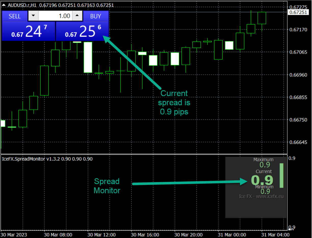This screenshot has height=238, width=312.
Task: Click the green spread bar in Spread Monitor
Action: [x=281, y=176]
